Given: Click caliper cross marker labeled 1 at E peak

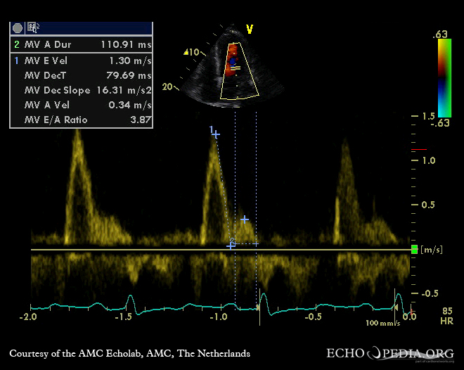Looking at the screenshot, I should [216, 134].
